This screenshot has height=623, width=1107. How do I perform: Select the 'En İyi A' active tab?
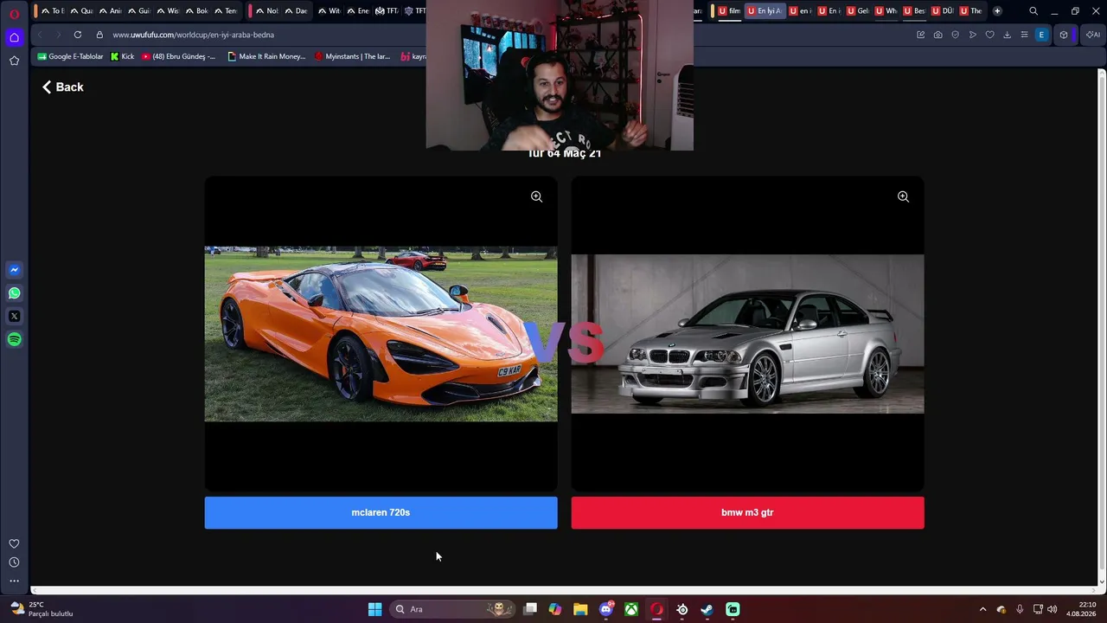tap(765, 11)
